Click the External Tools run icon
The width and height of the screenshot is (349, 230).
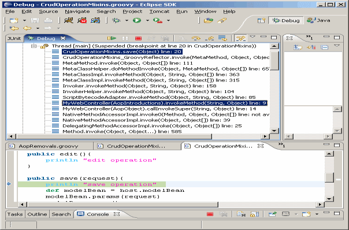(158, 20)
